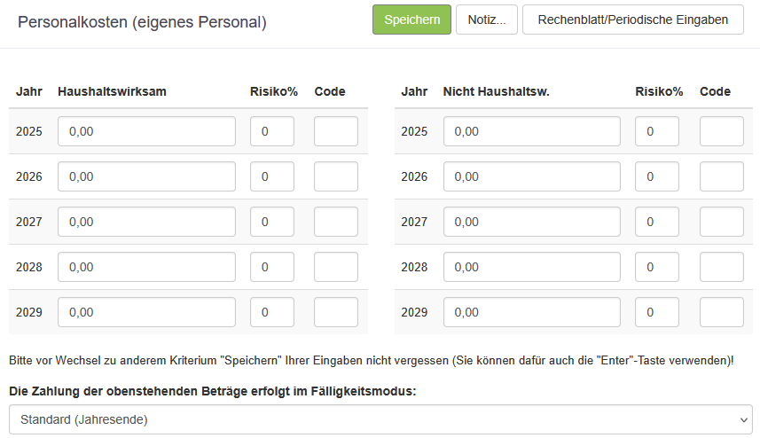Click the green Speichern button
This screenshot has width=760, height=438.
click(x=411, y=20)
